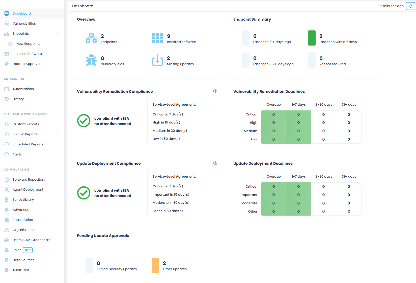416x283 pixels.
Task: Open Software Repository configuration page
Action: coord(29,180)
